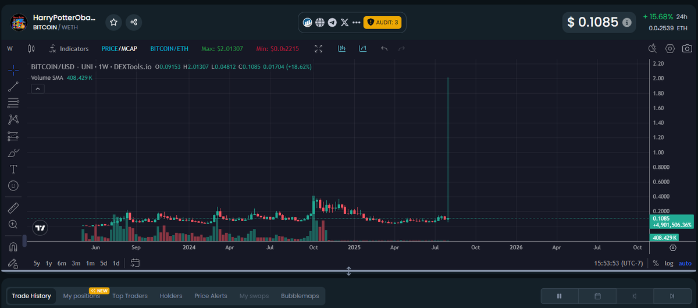Jump to the first trade history page
This screenshot has width=698, height=308.
pyautogui.click(x=635, y=296)
